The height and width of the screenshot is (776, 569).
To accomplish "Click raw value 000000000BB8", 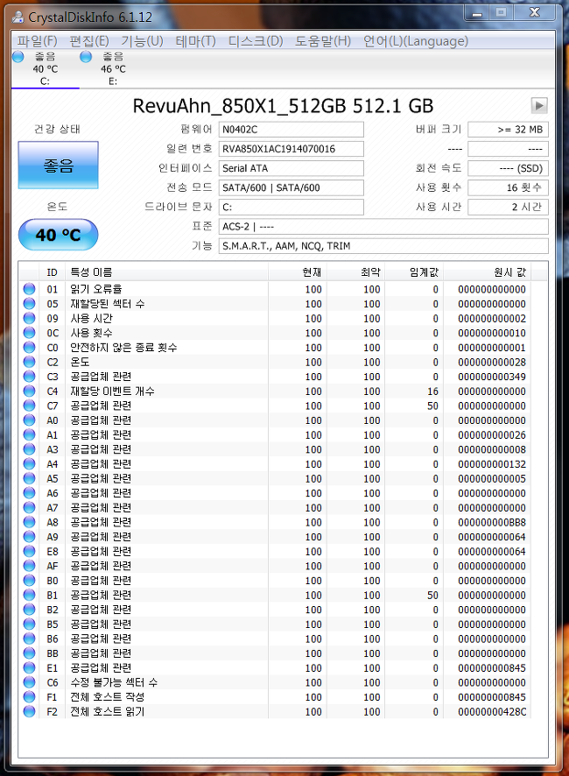I will tap(492, 523).
